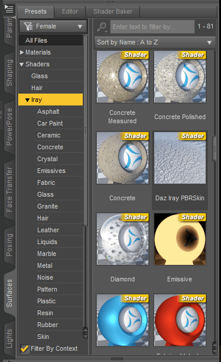221x362 pixels.
Task: Collapse the Shaders tree node
Action: coord(22,65)
